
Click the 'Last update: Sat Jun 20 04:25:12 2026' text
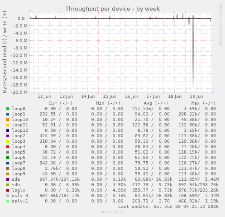click(x=168, y=207)
